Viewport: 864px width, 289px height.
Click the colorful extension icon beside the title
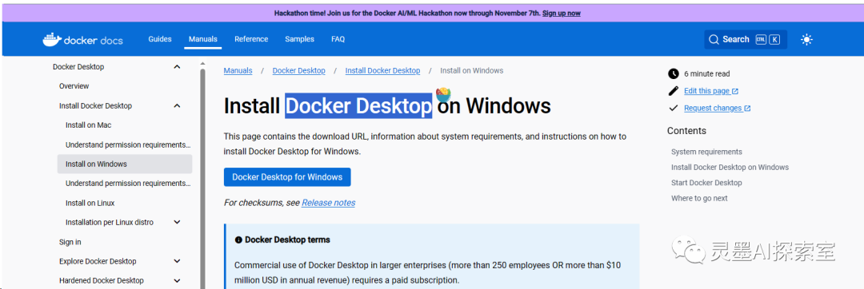[443, 94]
